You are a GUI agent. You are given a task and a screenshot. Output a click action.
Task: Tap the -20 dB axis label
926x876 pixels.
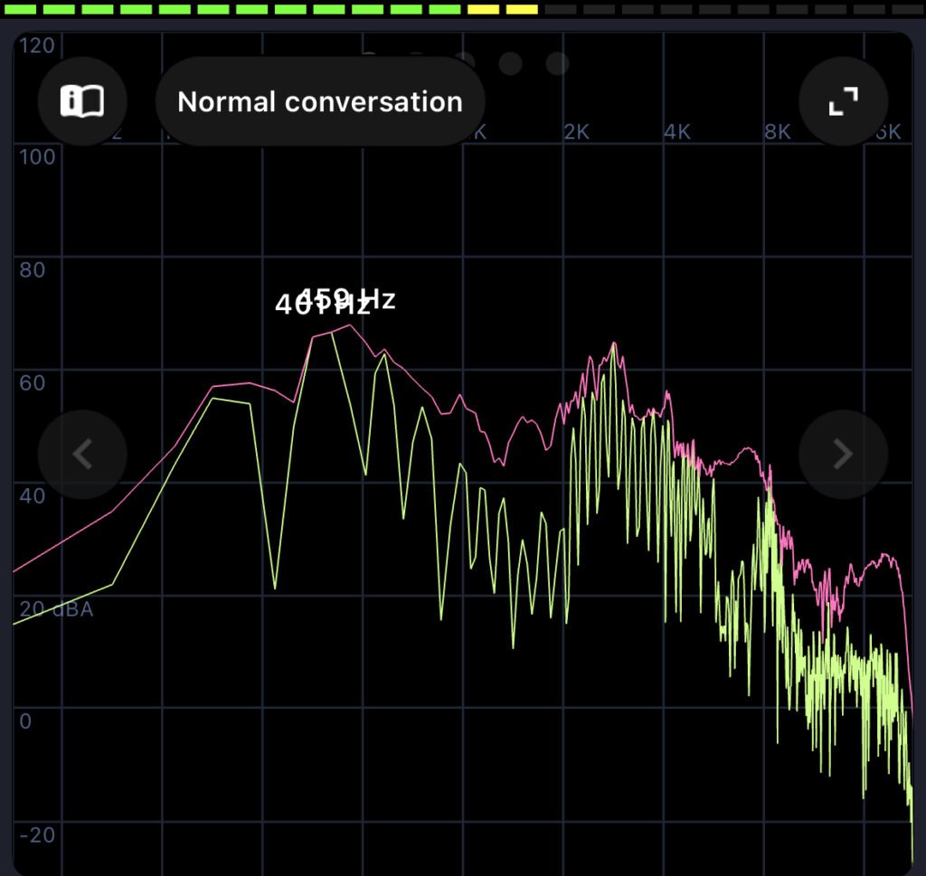pyautogui.click(x=36, y=834)
